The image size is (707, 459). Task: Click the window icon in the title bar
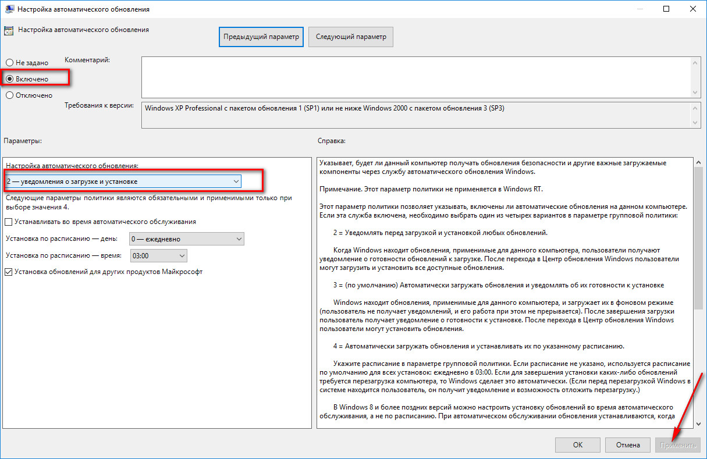click(9, 9)
